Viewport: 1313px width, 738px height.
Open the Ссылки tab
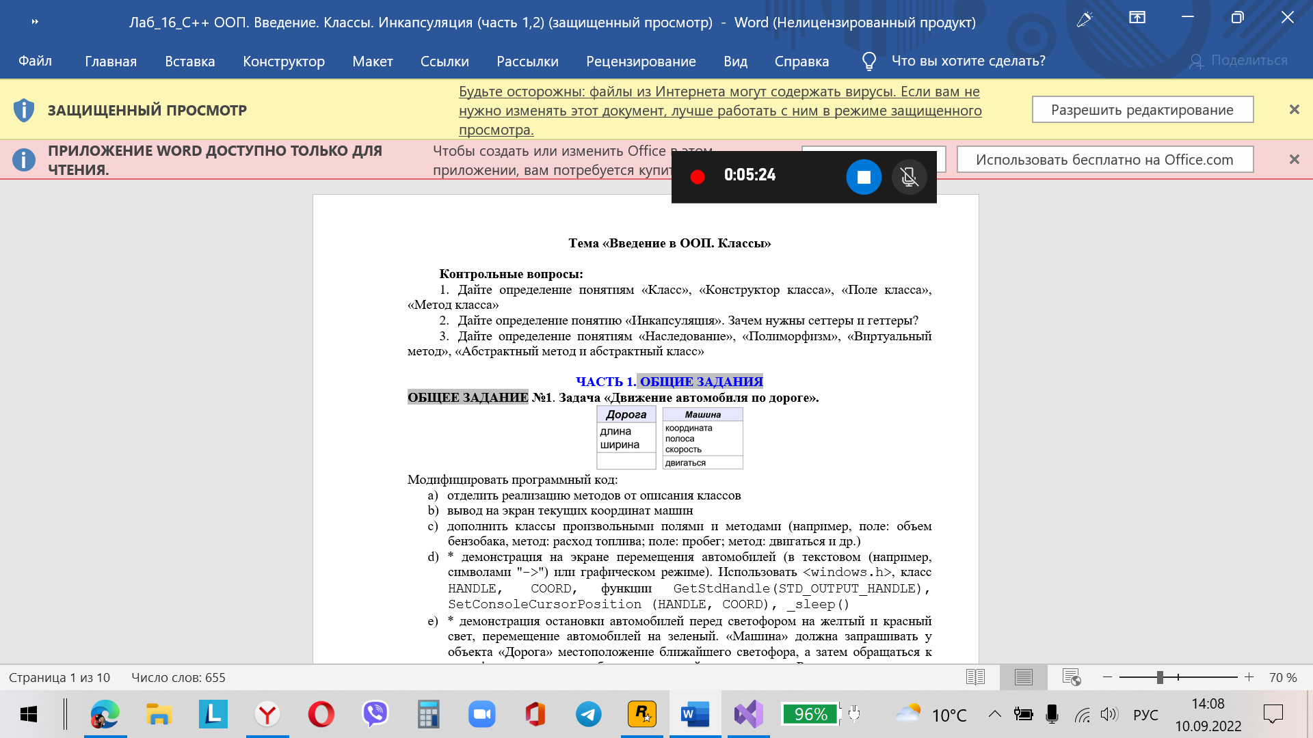pos(445,61)
